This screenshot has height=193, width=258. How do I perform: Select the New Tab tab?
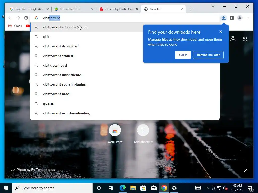click(163, 9)
